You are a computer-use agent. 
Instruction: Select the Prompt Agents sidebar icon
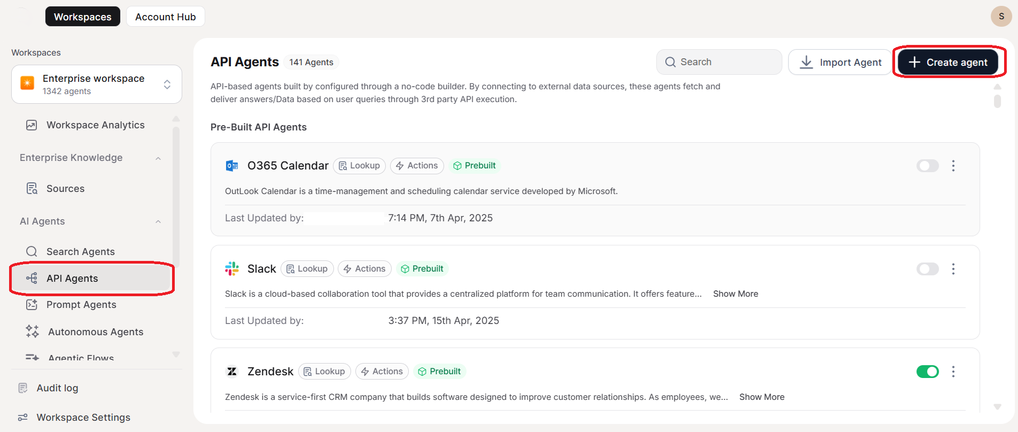32,305
